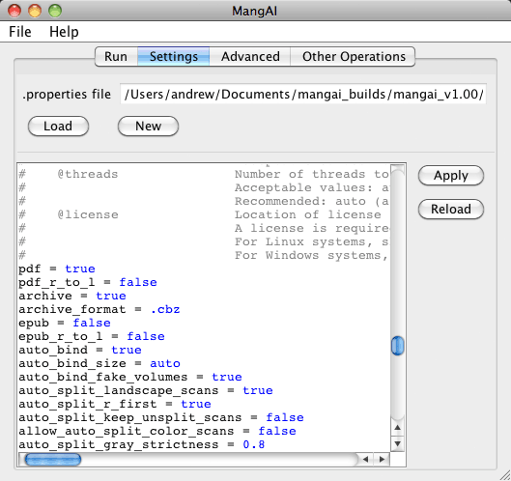Image resolution: width=511 pixels, height=481 pixels.
Task: Open the Advanced tab
Action: coord(250,57)
